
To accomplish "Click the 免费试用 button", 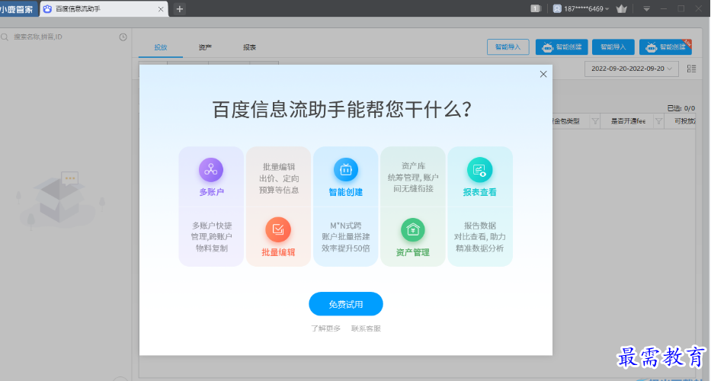I will tap(346, 304).
